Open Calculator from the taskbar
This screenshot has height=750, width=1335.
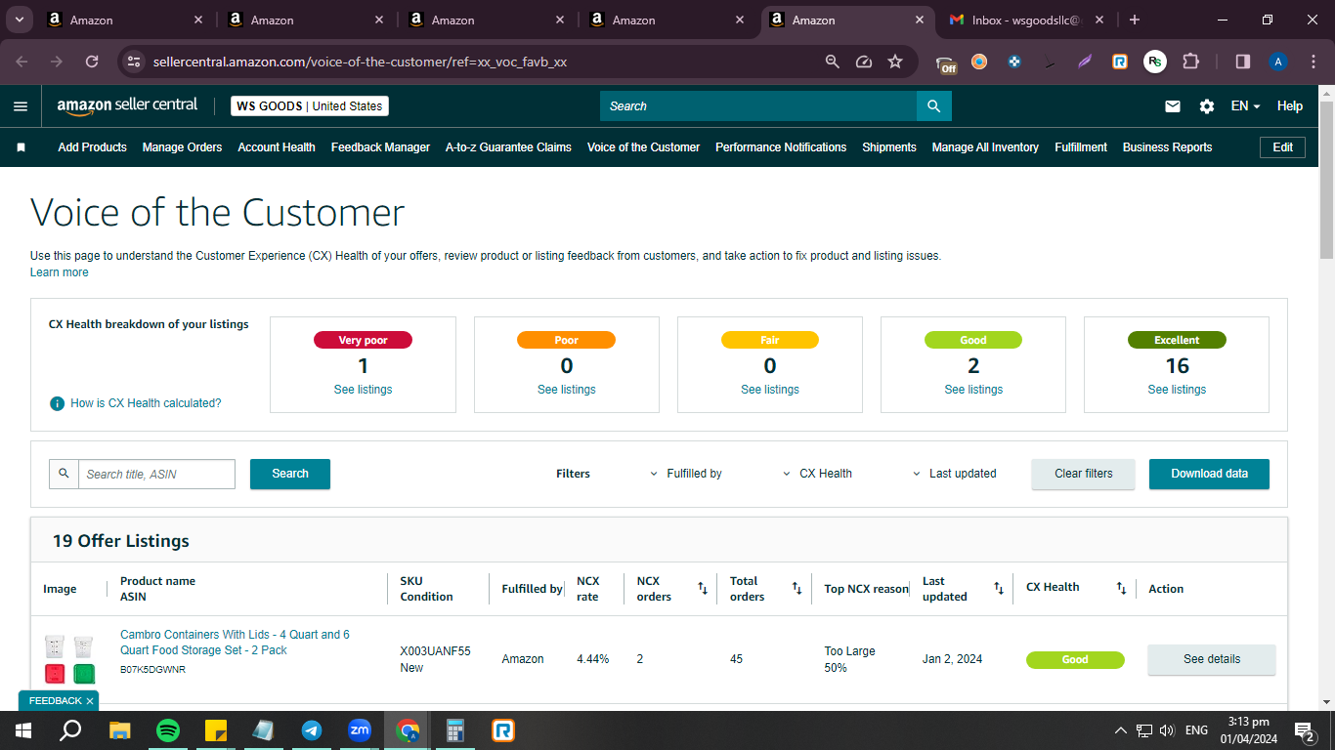pos(455,730)
